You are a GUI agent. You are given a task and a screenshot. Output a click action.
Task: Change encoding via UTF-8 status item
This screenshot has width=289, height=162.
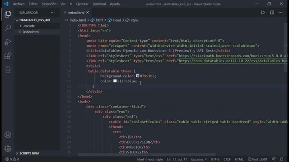(215, 159)
